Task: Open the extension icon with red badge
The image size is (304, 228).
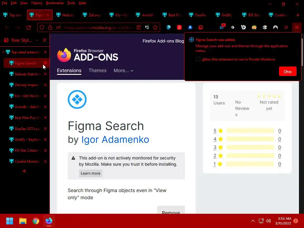Action: tap(222, 27)
